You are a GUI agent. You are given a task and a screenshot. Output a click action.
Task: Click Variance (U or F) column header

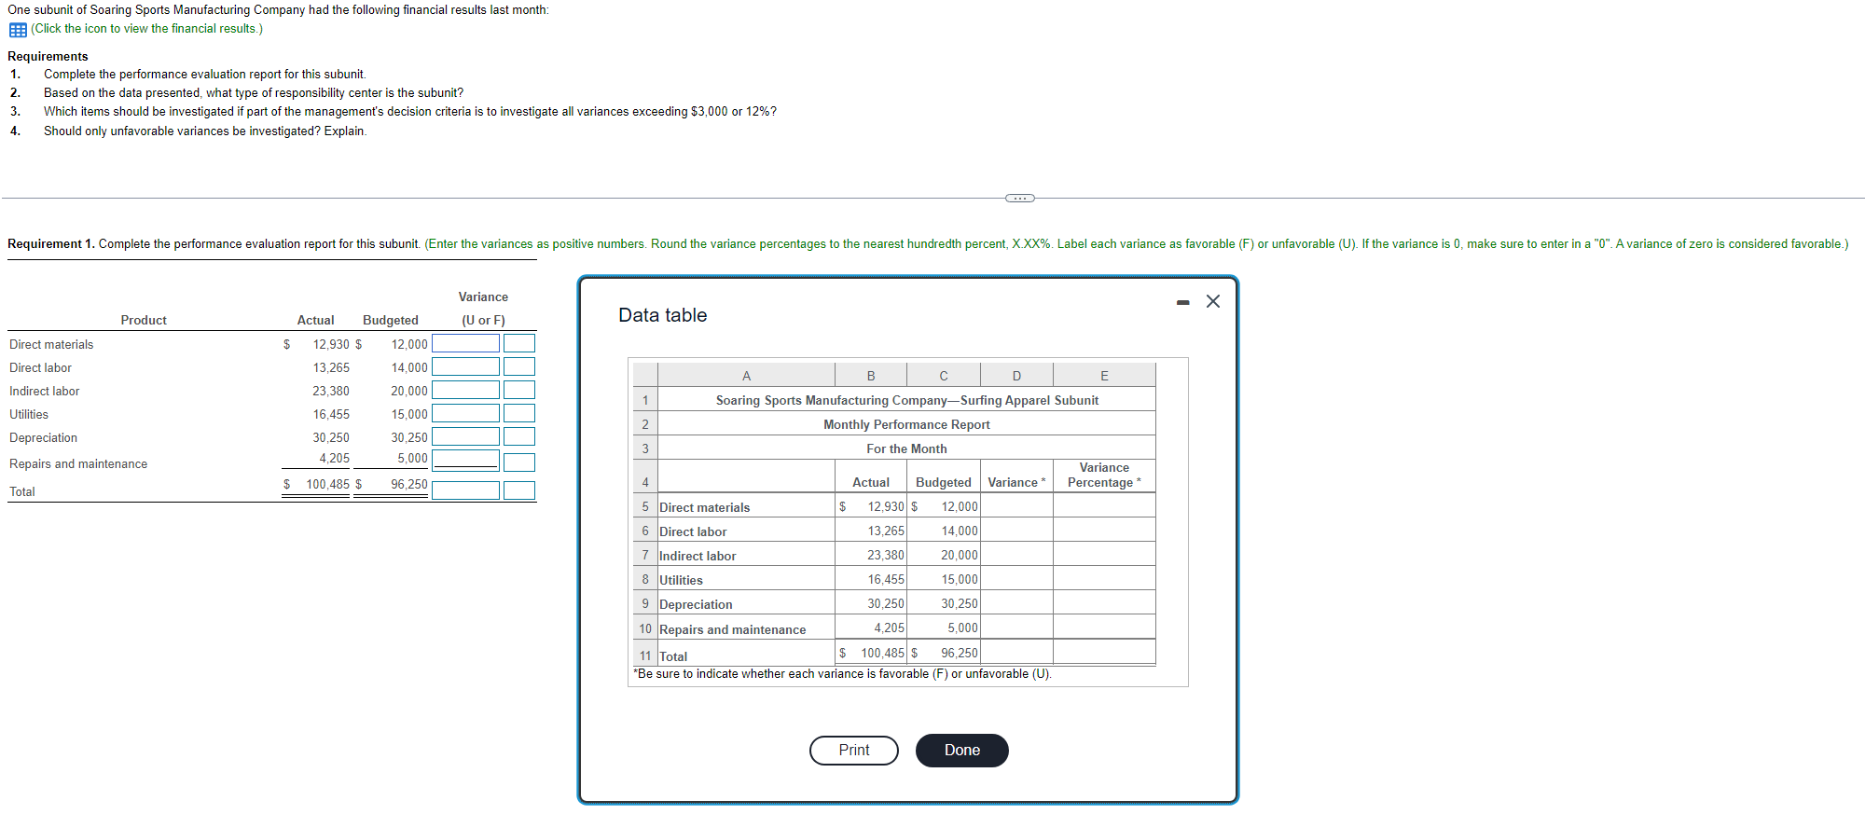[483, 308]
